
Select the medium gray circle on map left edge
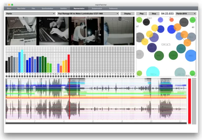pyautogui.click(x=140, y=37)
